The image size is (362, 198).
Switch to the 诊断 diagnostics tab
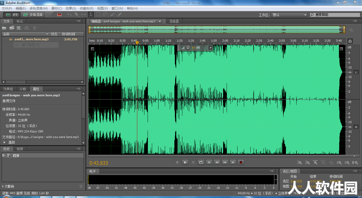pos(23,89)
